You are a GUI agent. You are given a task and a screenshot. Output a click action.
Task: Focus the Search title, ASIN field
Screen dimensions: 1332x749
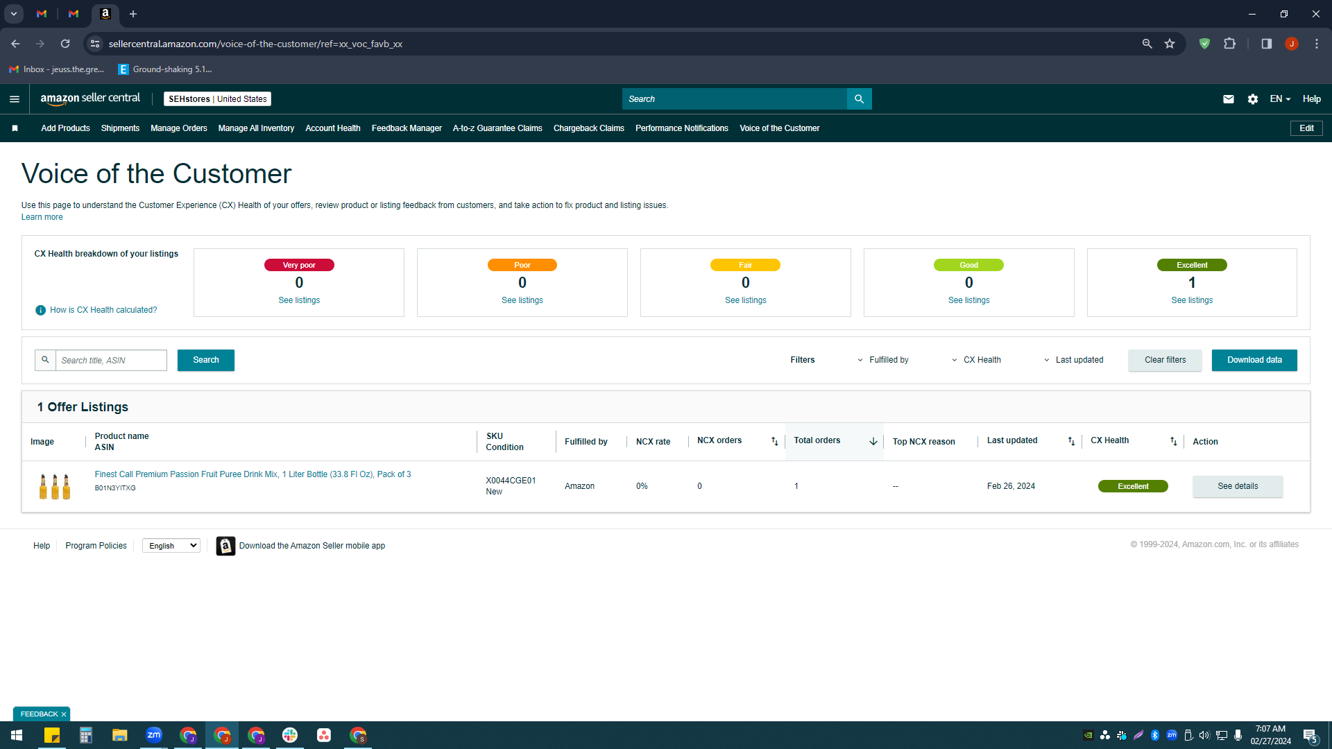click(111, 360)
